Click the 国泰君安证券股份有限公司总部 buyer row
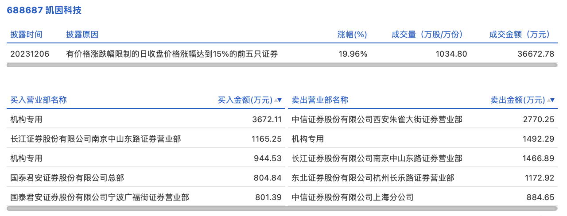Viewport: 567px width, 216px height. [x=67, y=178]
